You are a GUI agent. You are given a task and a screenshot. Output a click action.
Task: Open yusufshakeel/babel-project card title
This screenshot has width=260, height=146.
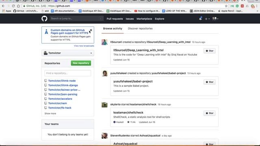133,82
